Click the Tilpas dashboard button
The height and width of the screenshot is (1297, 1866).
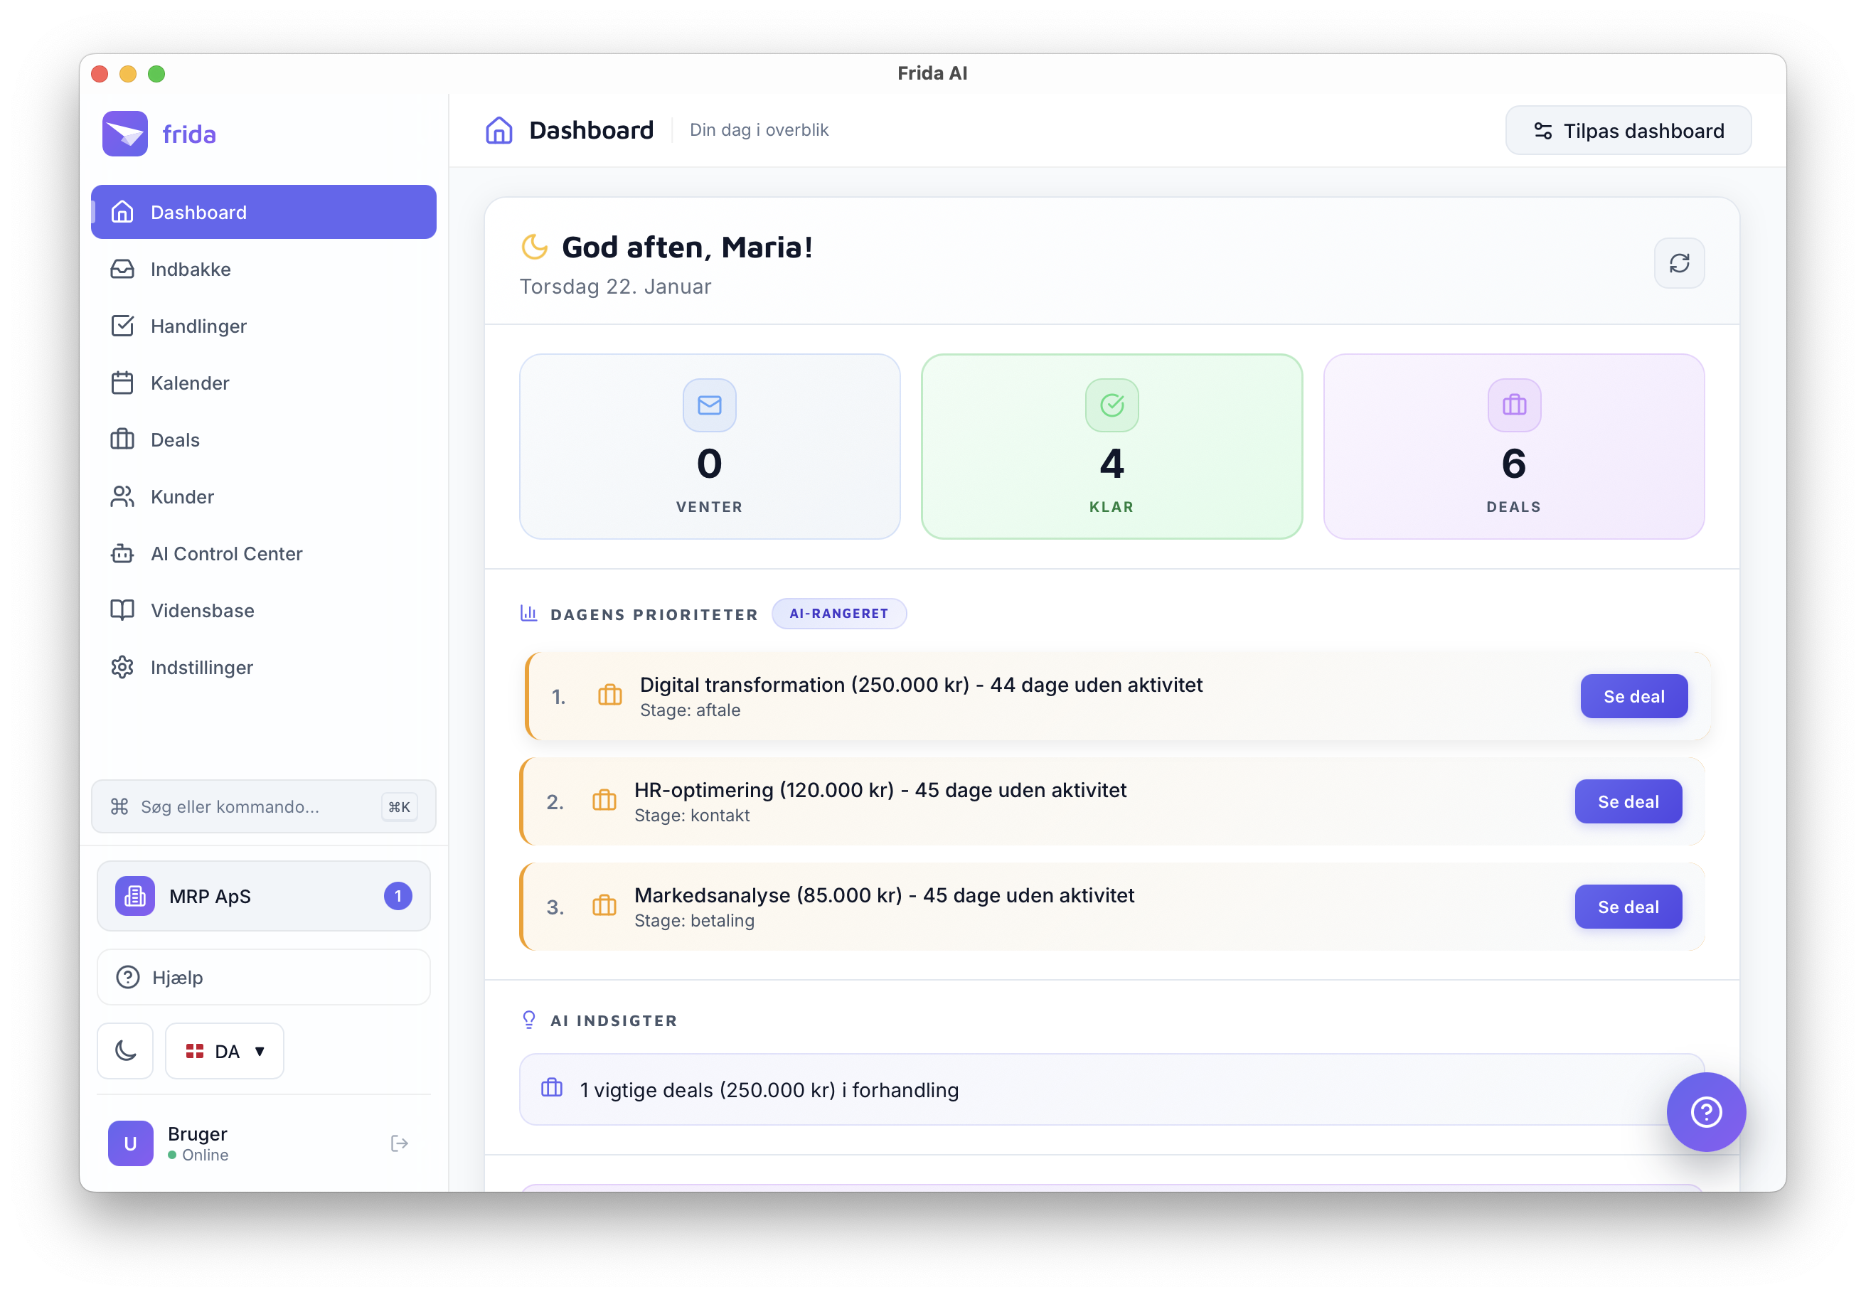(x=1628, y=131)
